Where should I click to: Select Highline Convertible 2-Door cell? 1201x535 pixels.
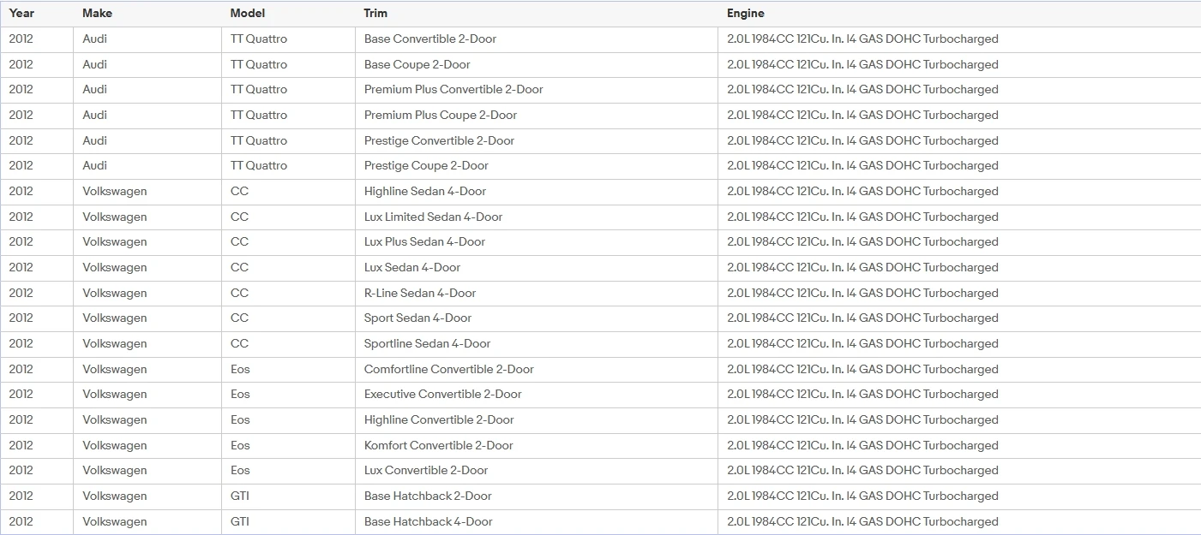click(x=537, y=420)
